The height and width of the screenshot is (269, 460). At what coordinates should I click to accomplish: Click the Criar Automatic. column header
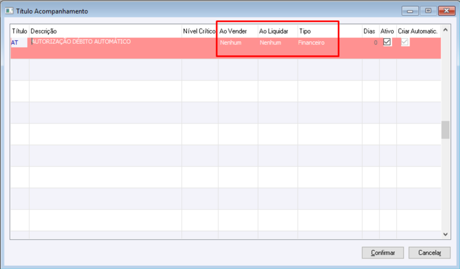(419, 31)
